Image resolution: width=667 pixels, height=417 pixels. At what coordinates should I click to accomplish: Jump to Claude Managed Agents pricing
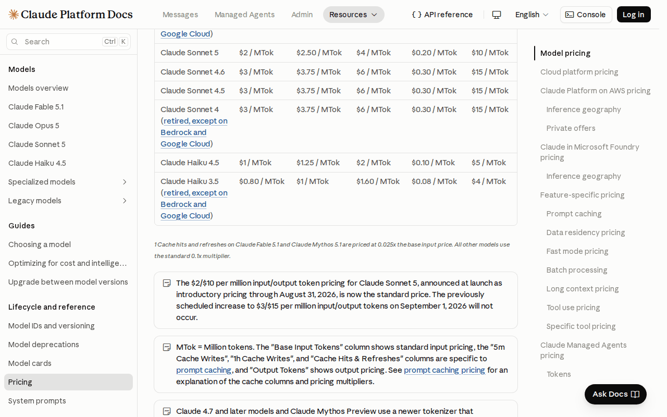coord(584,350)
